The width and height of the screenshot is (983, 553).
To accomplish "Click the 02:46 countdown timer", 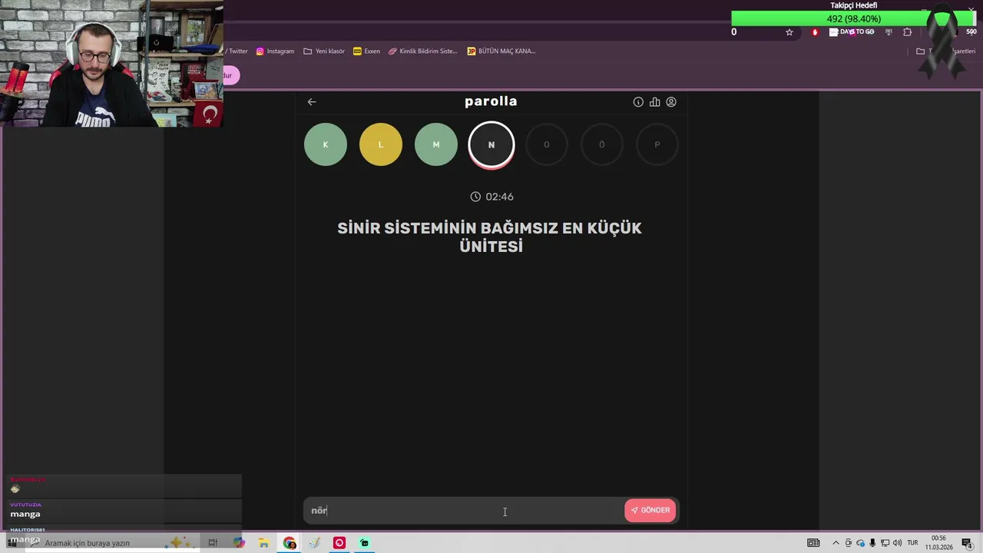I will click(491, 197).
